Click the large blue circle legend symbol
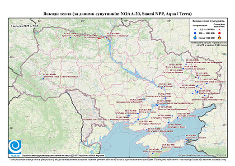 point(195,33)
